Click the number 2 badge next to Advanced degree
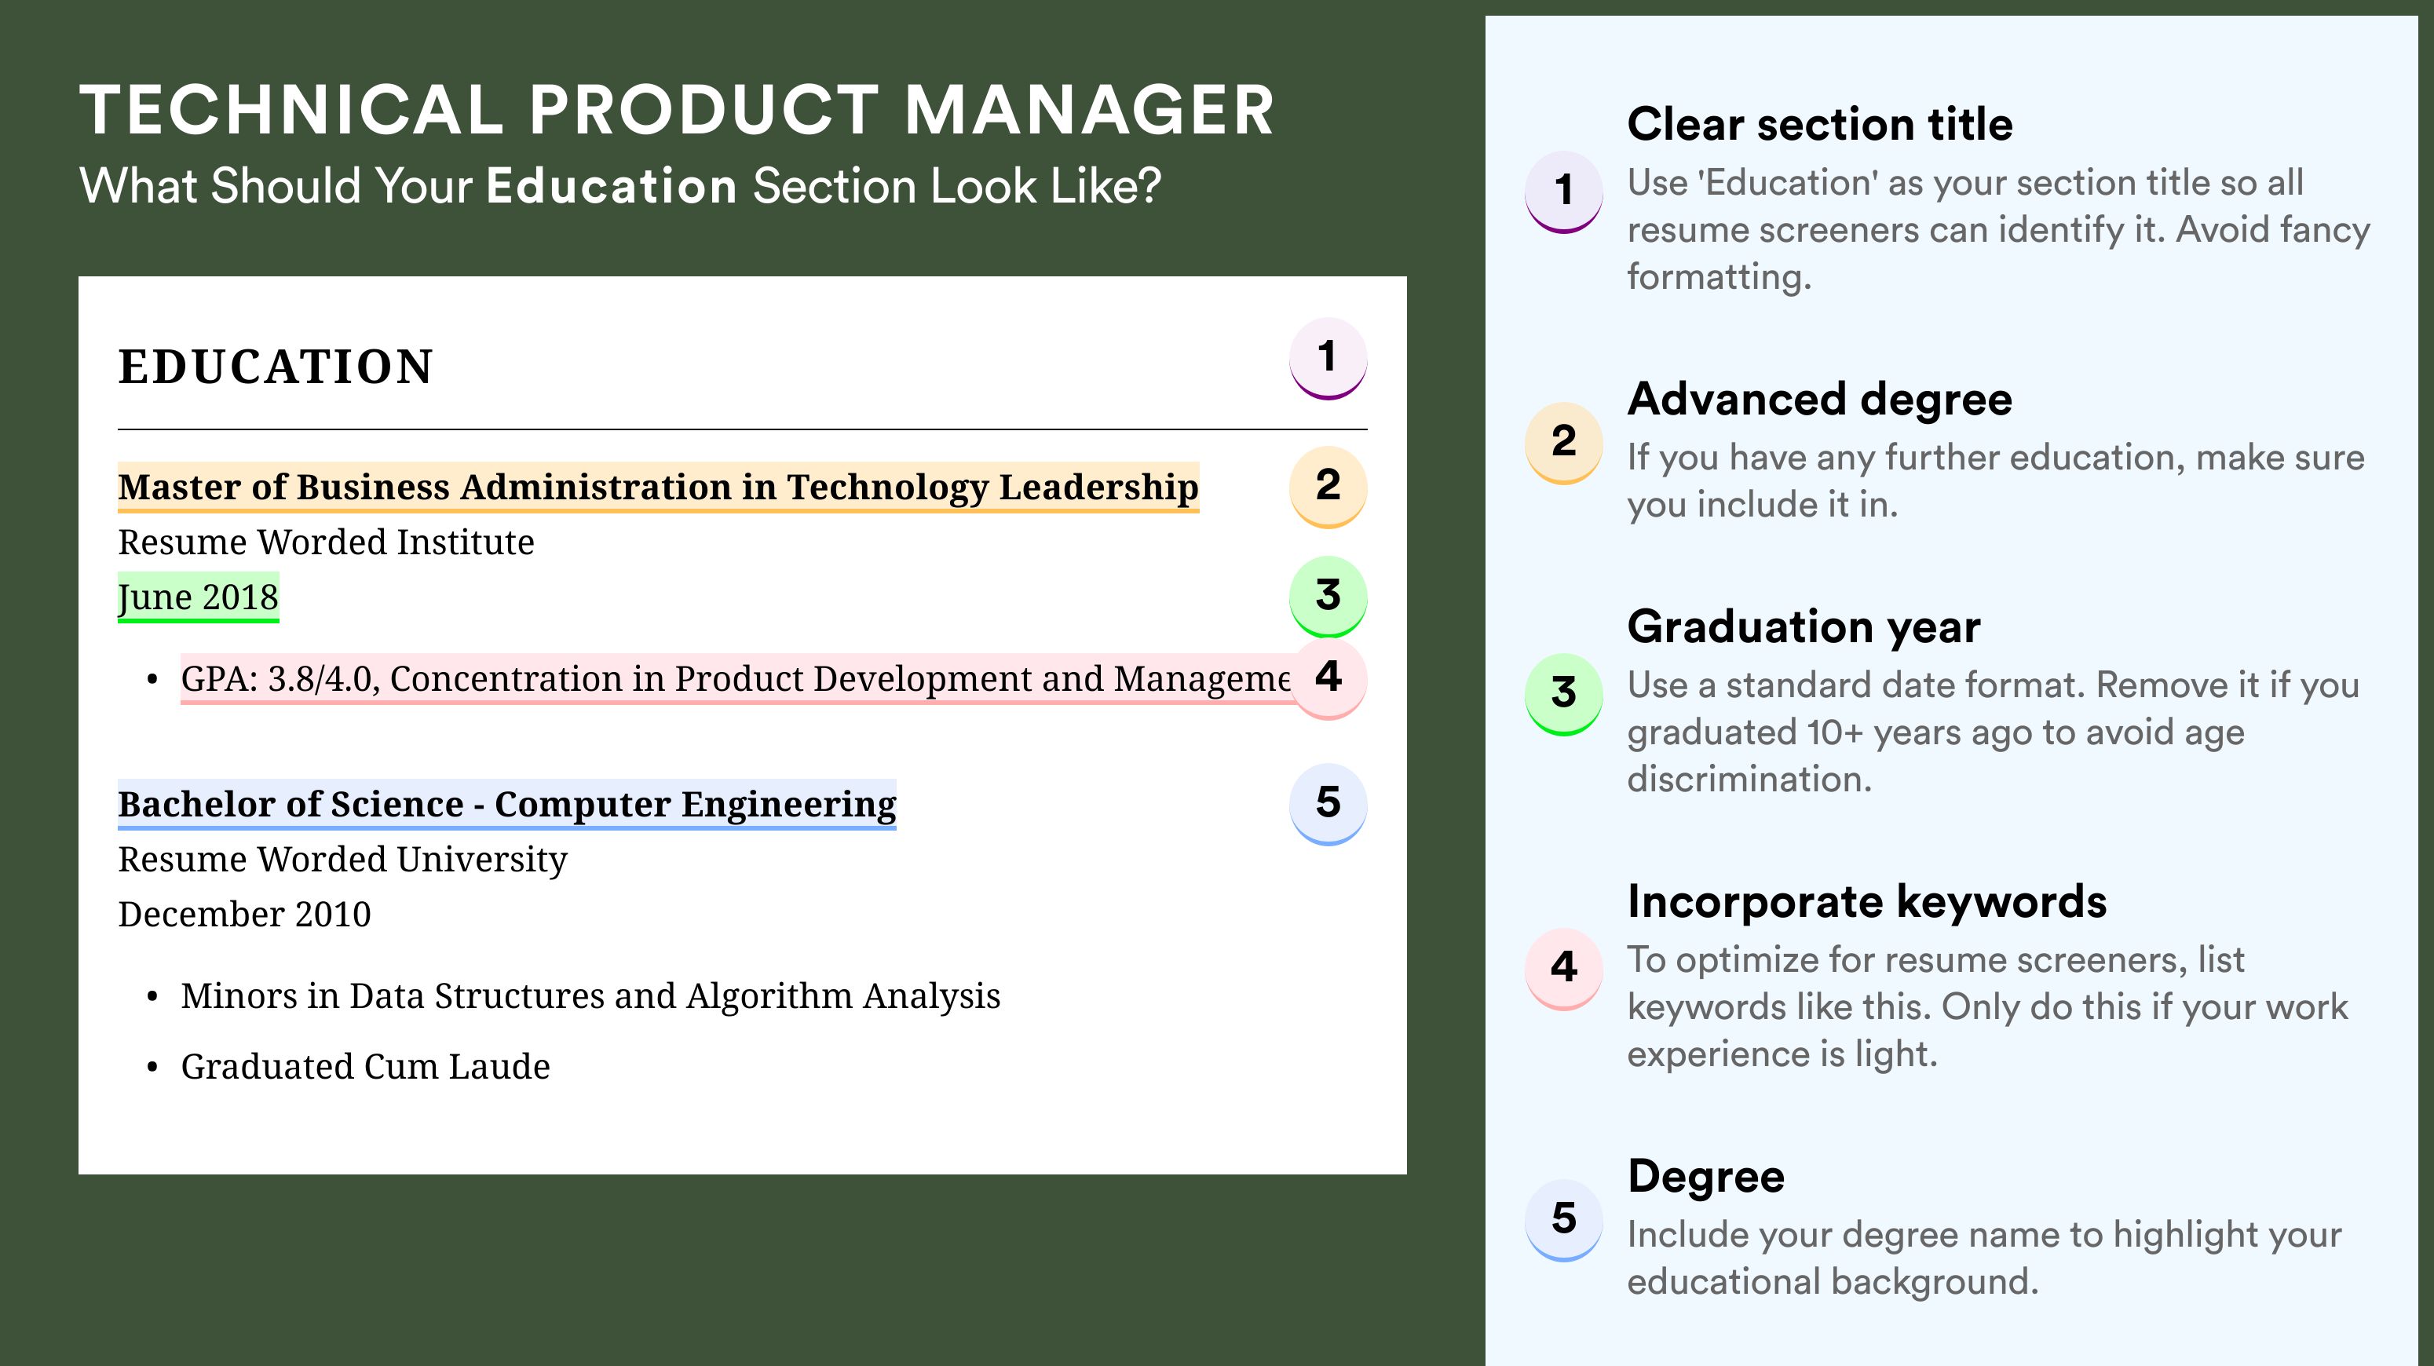Viewport: 2434px width, 1366px height. [1564, 443]
